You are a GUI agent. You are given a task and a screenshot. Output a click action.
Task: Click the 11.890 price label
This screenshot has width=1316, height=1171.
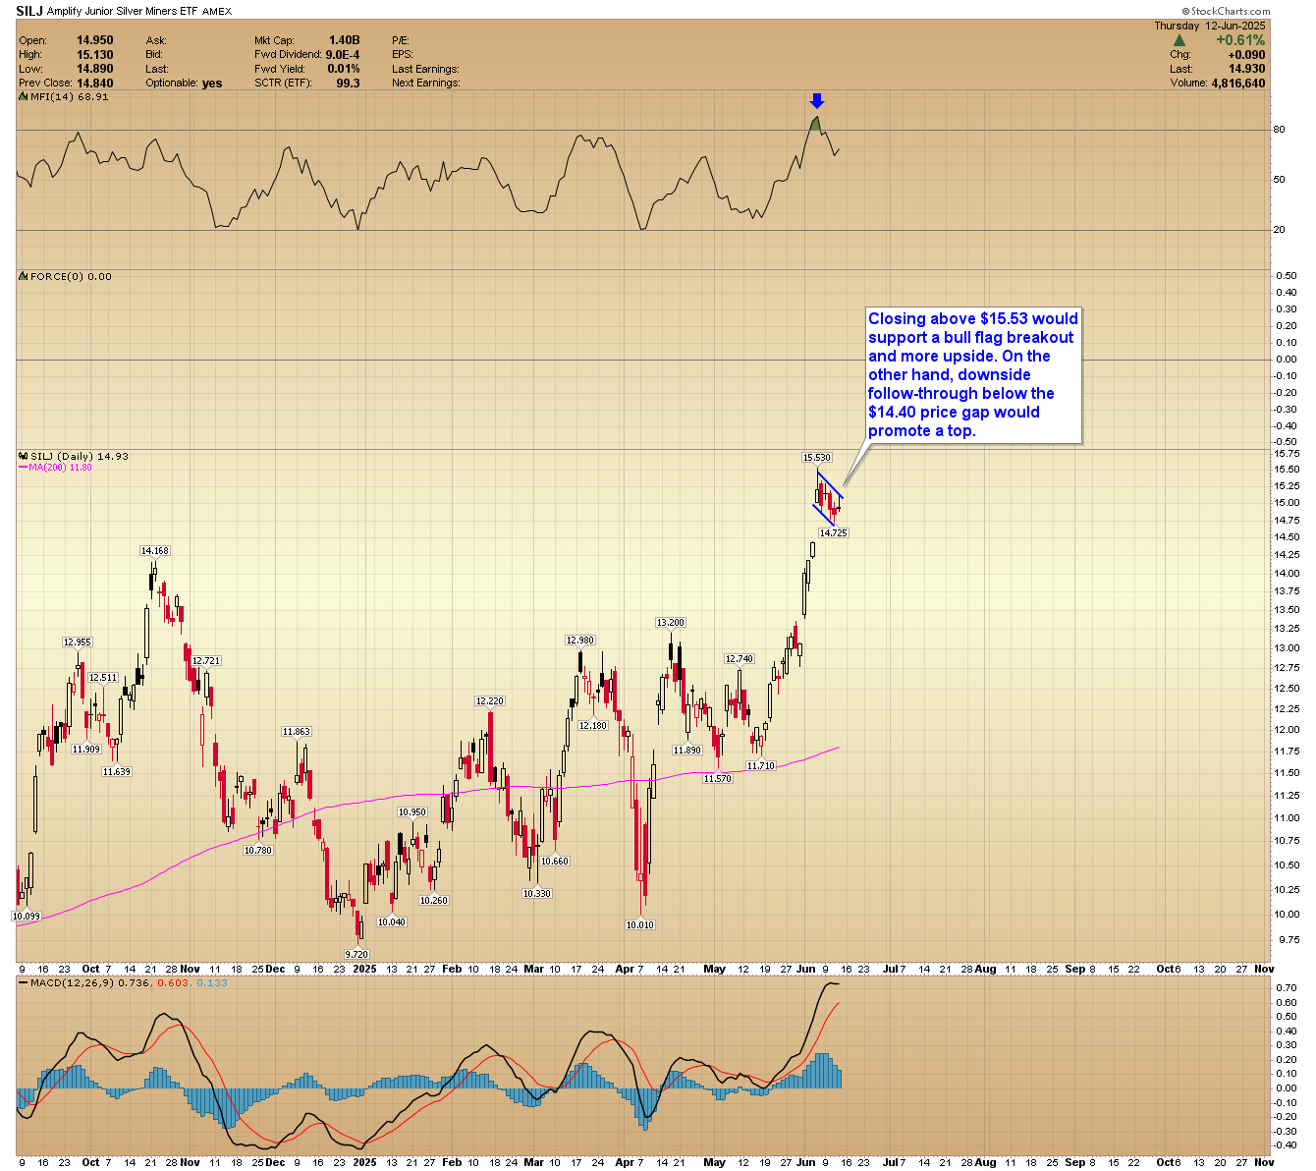687,751
